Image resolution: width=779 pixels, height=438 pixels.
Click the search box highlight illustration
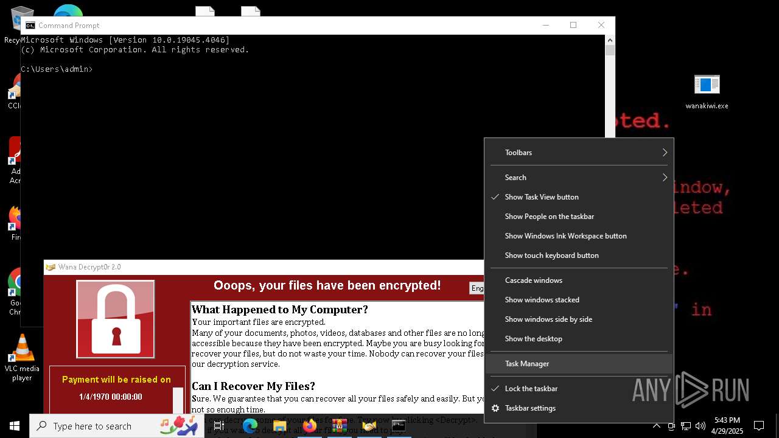point(180,425)
